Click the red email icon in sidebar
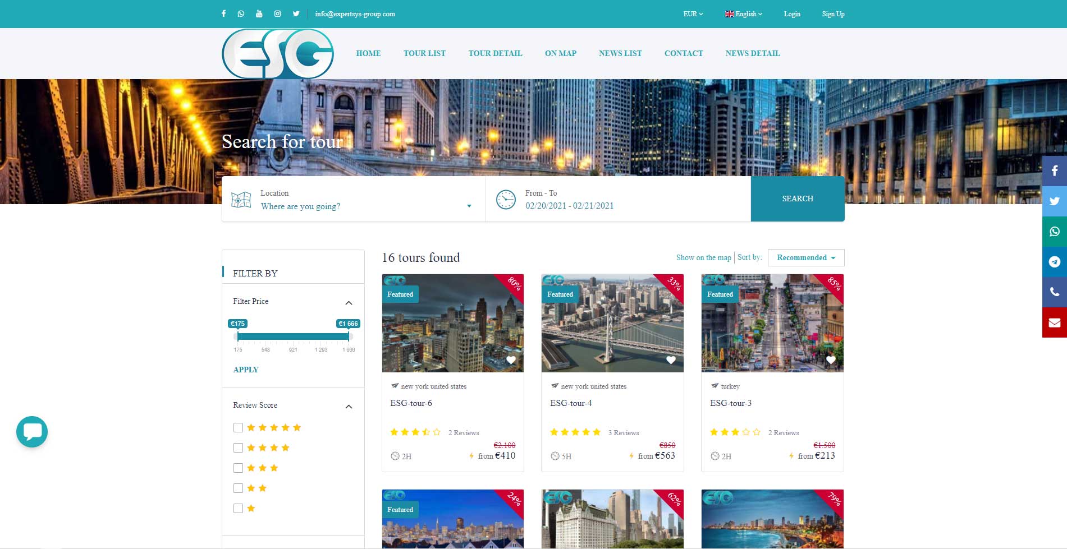The image size is (1067, 549). click(1054, 322)
